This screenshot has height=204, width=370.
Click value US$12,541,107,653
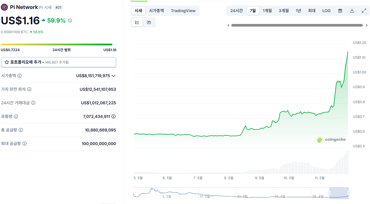pos(98,89)
